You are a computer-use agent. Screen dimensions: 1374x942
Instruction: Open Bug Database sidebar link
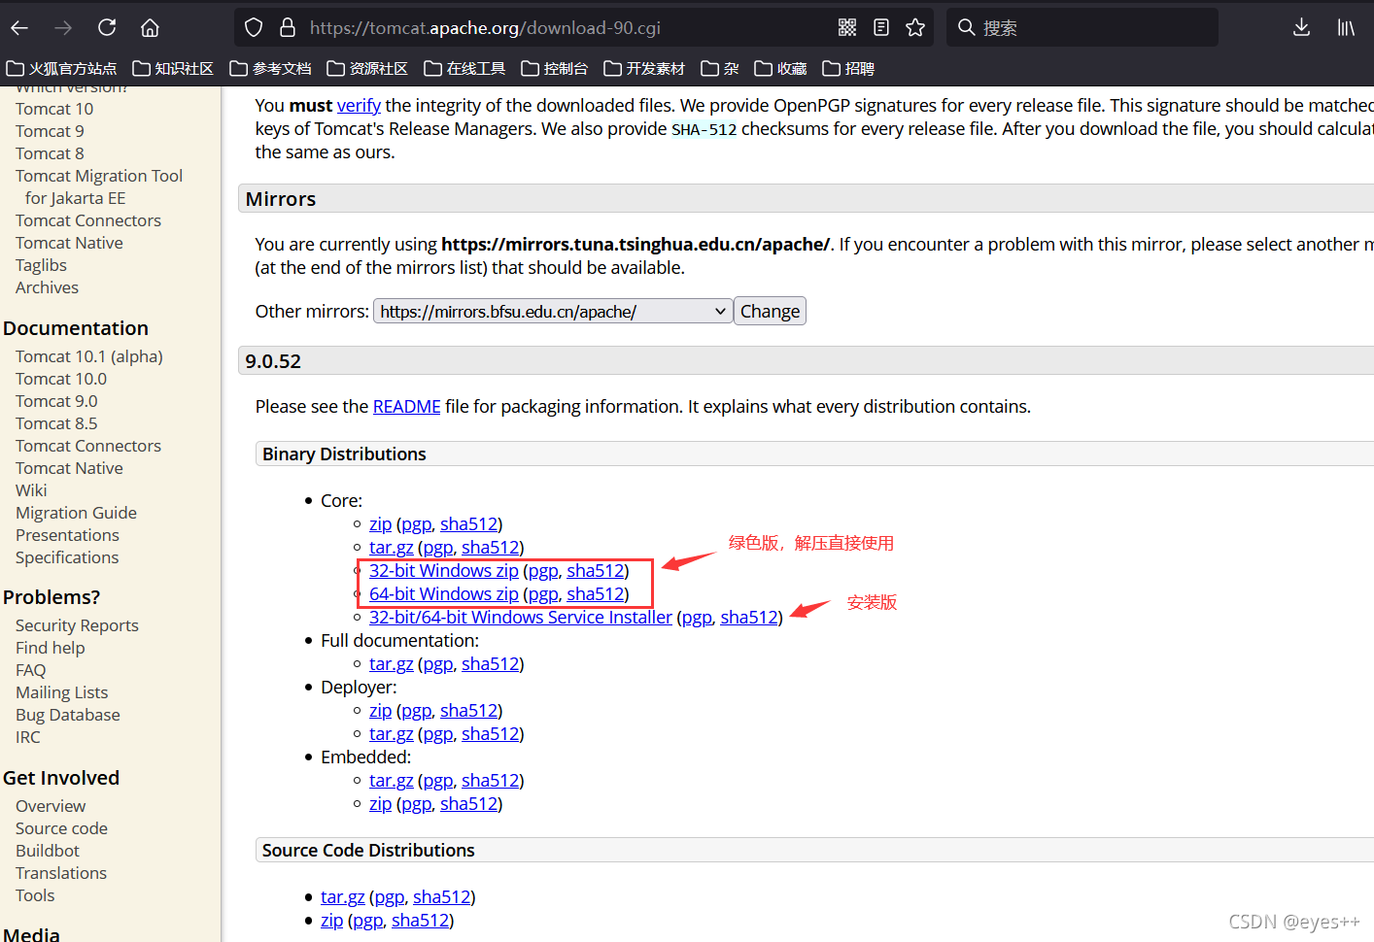click(x=68, y=715)
